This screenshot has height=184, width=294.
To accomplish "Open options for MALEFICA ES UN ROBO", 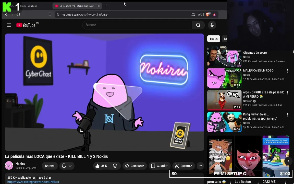I will pos(288,71).
